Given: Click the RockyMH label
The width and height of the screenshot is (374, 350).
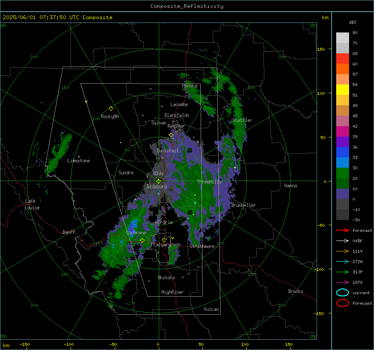Looking at the screenshot, I should point(110,117).
